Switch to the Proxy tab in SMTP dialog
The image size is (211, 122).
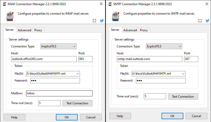[x=144, y=30]
